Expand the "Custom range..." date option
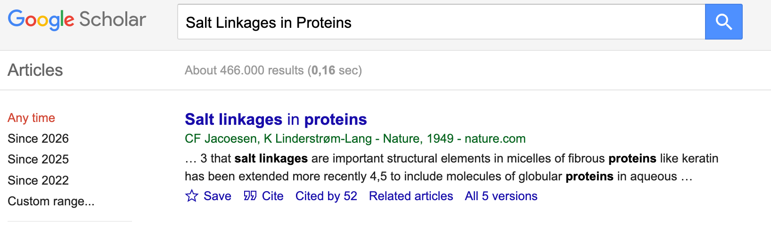This screenshot has width=771, height=227. tap(51, 201)
